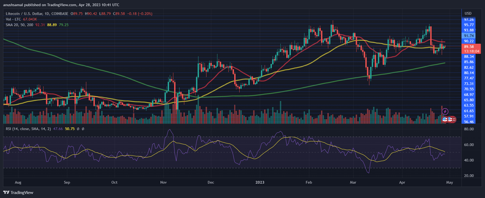Screen dimensions: 485x198
Task: Click the 80.14 price axis label
Action: 469,73
